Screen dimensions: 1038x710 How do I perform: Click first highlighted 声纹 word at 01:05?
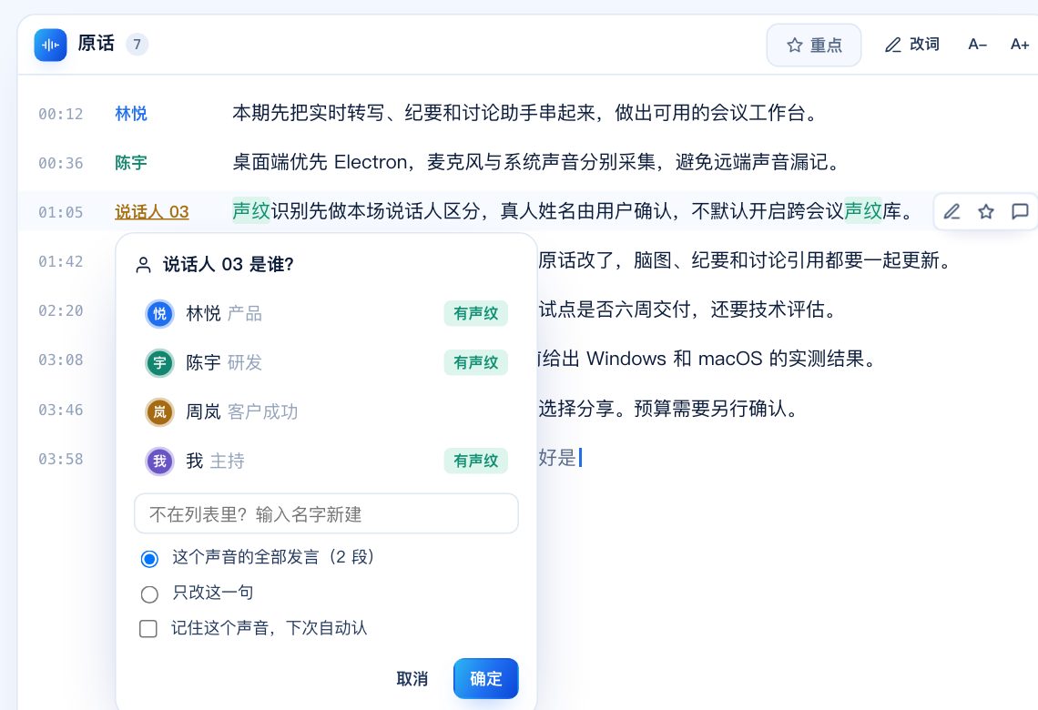point(251,211)
